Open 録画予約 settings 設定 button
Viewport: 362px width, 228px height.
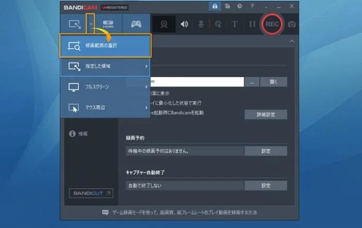pos(266,151)
